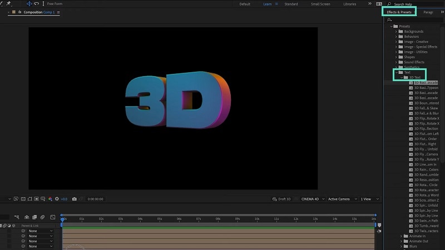The width and height of the screenshot is (445, 250).
Task: Adjust the +0.0 exposure value
Action: pos(64,199)
